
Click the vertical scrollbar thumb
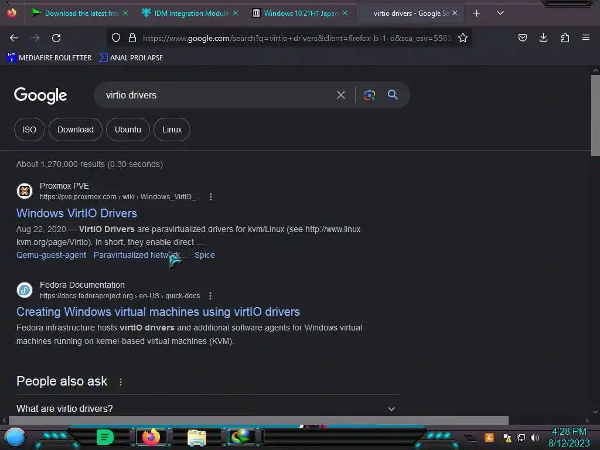(x=595, y=115)
